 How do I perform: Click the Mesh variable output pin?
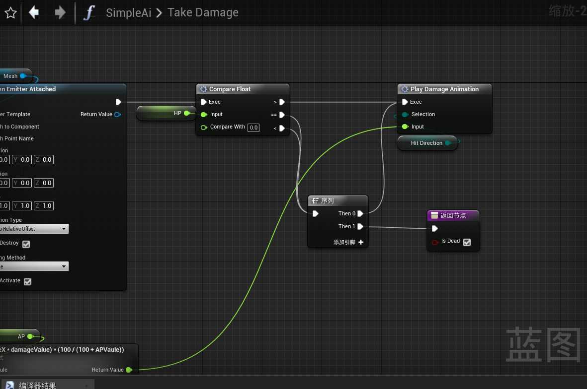22,76
